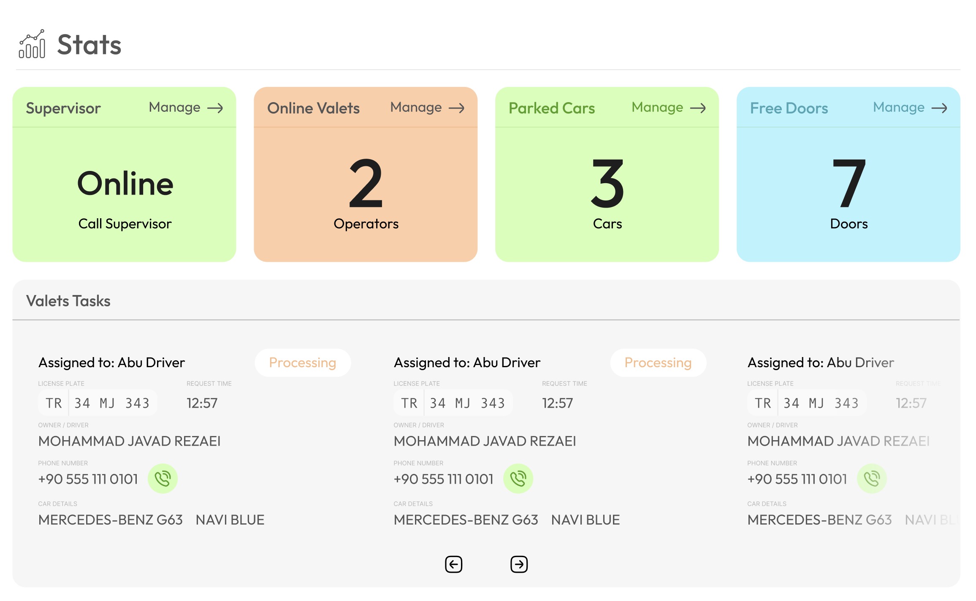This screenshot has width=976, height=601.
Task: Click the Processing badge on second task
Action: pyautogui.click(x=658, y=363)
